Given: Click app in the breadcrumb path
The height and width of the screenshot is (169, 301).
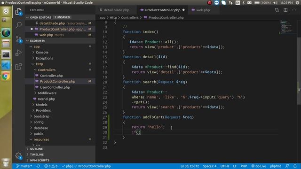Looking at the screenshot, I should tap(103, 18).
